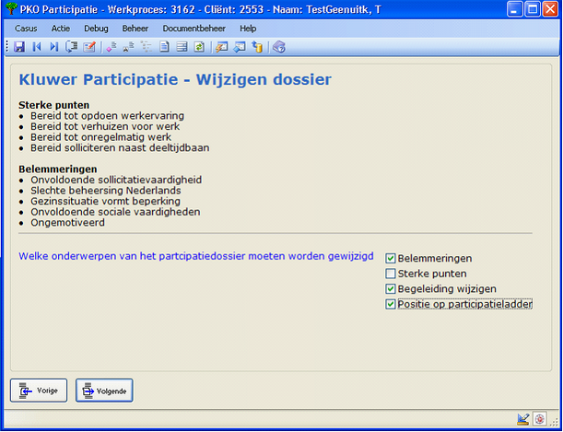Click the grayed tree structure icon

pyautogui.click(x=147, y=47)
